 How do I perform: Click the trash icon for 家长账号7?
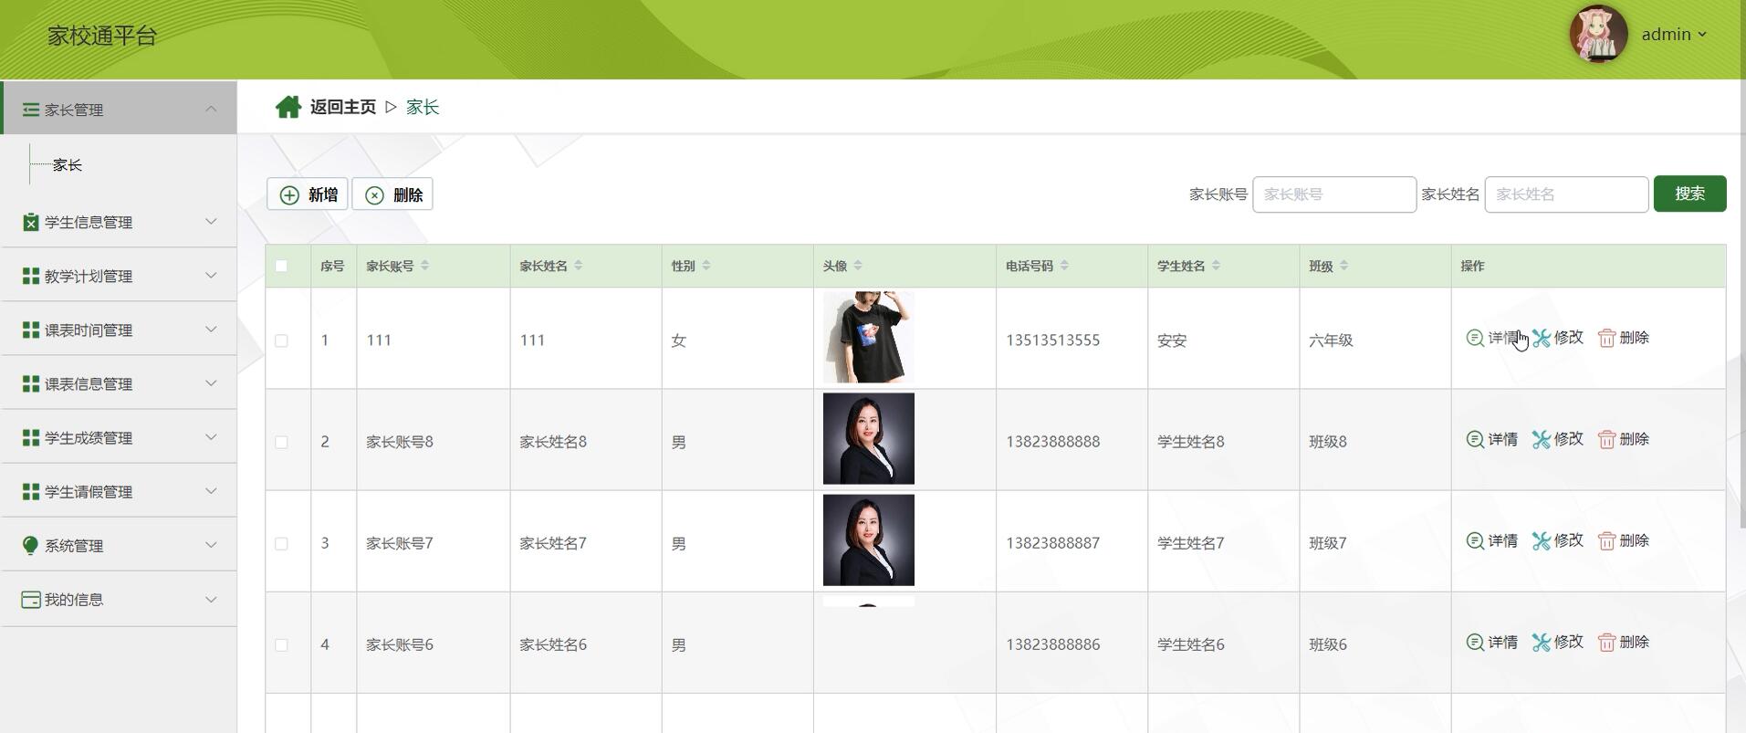pyautogui.click(x=1607, y=540)
